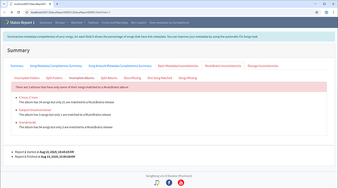Screen dimensions: 338x188
Task: Click the browser address bar URL
Action: coord(70,12)
